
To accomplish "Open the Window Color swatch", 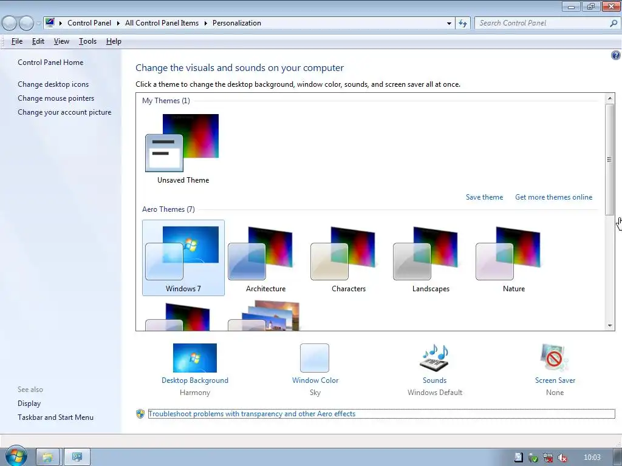I will (315, 358).
